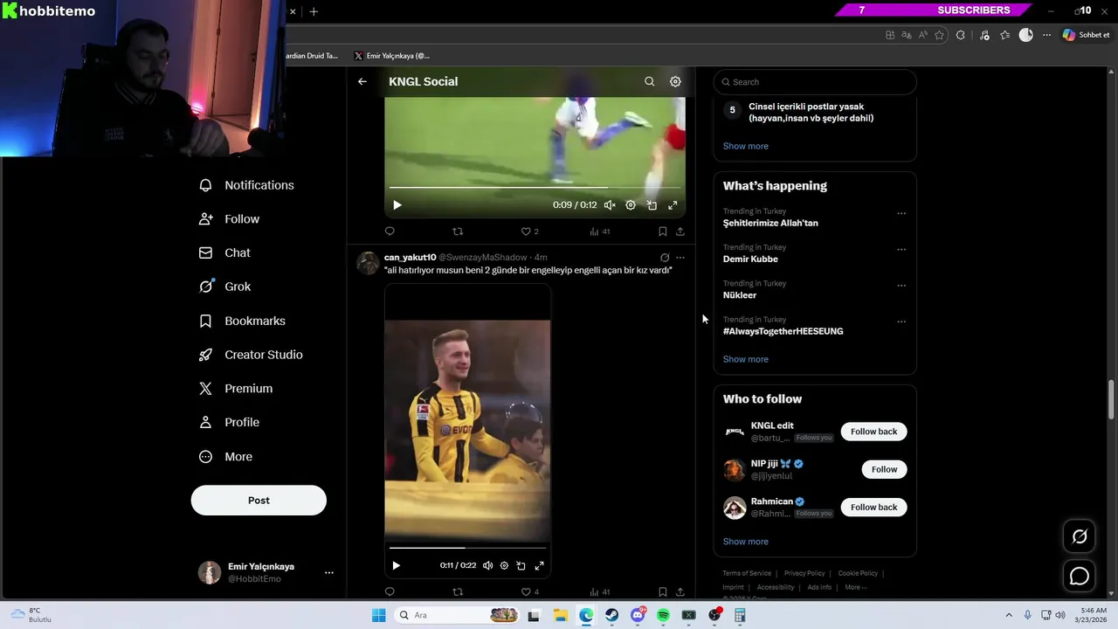Share the post with the 0:12 video

[680, 232]
